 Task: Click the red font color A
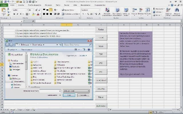38,14
